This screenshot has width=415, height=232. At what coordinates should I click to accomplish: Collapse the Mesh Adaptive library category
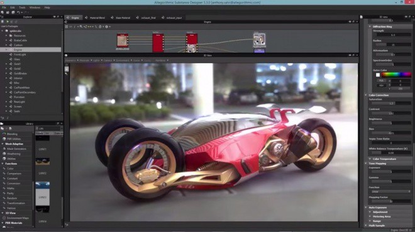(x=3, y=144)
